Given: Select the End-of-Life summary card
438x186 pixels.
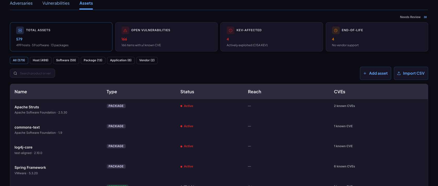Looking at the screenshot, I should coord(377,37).
